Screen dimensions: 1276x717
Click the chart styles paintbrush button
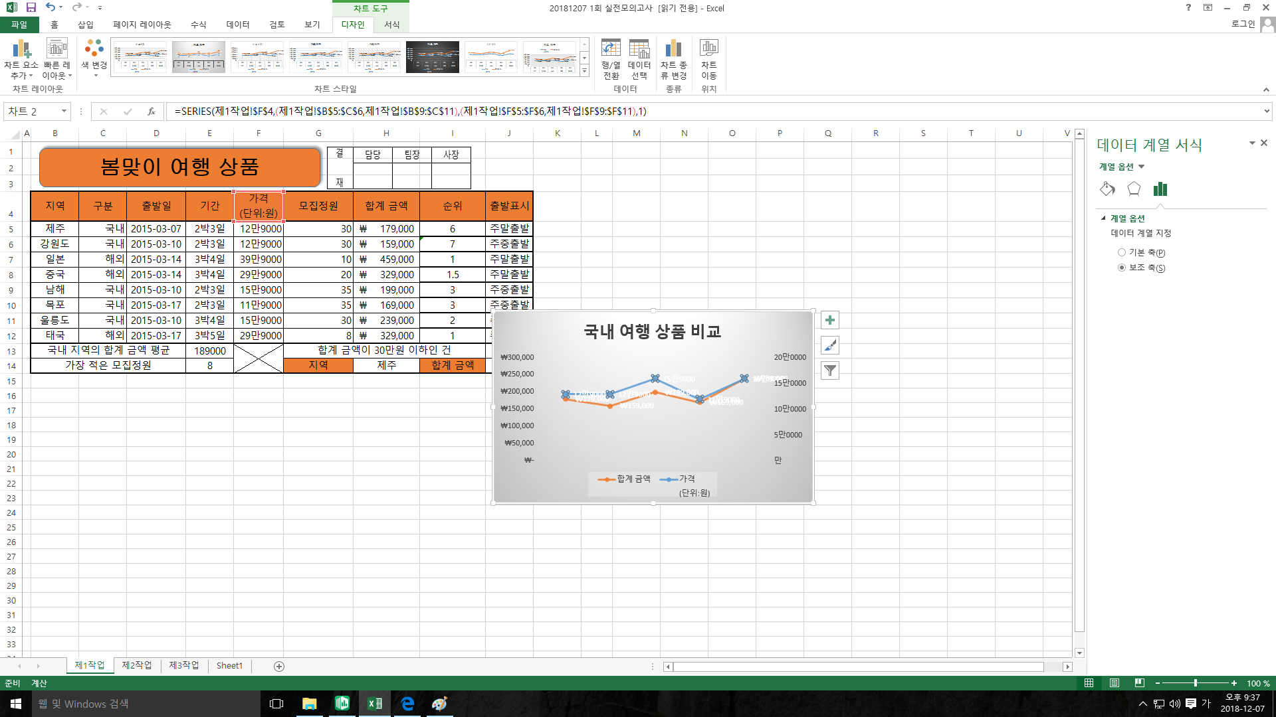(x=830, y=345)
